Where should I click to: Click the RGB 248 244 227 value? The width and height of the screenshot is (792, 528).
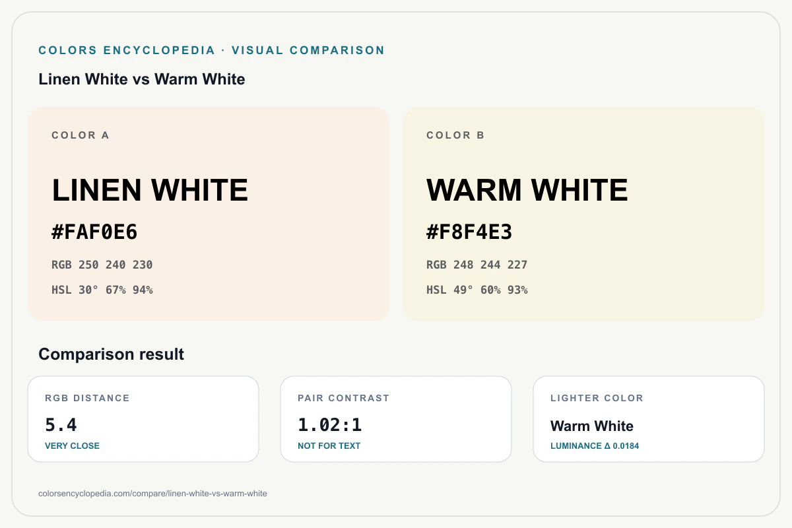477,265
